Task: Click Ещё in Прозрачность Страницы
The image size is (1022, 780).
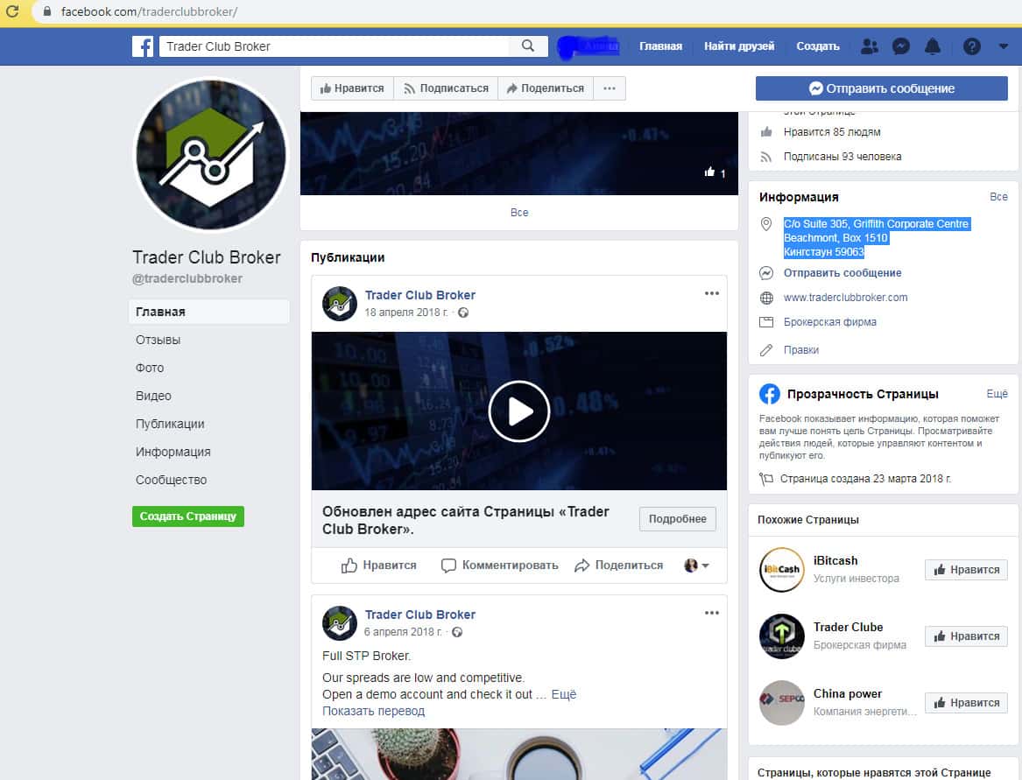Action: [x=997, y=394]
